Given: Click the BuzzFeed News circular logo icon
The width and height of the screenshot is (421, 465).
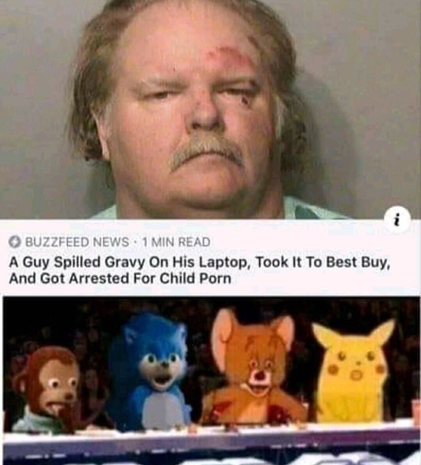Looking at the screenshot, I should coord(16,242).
